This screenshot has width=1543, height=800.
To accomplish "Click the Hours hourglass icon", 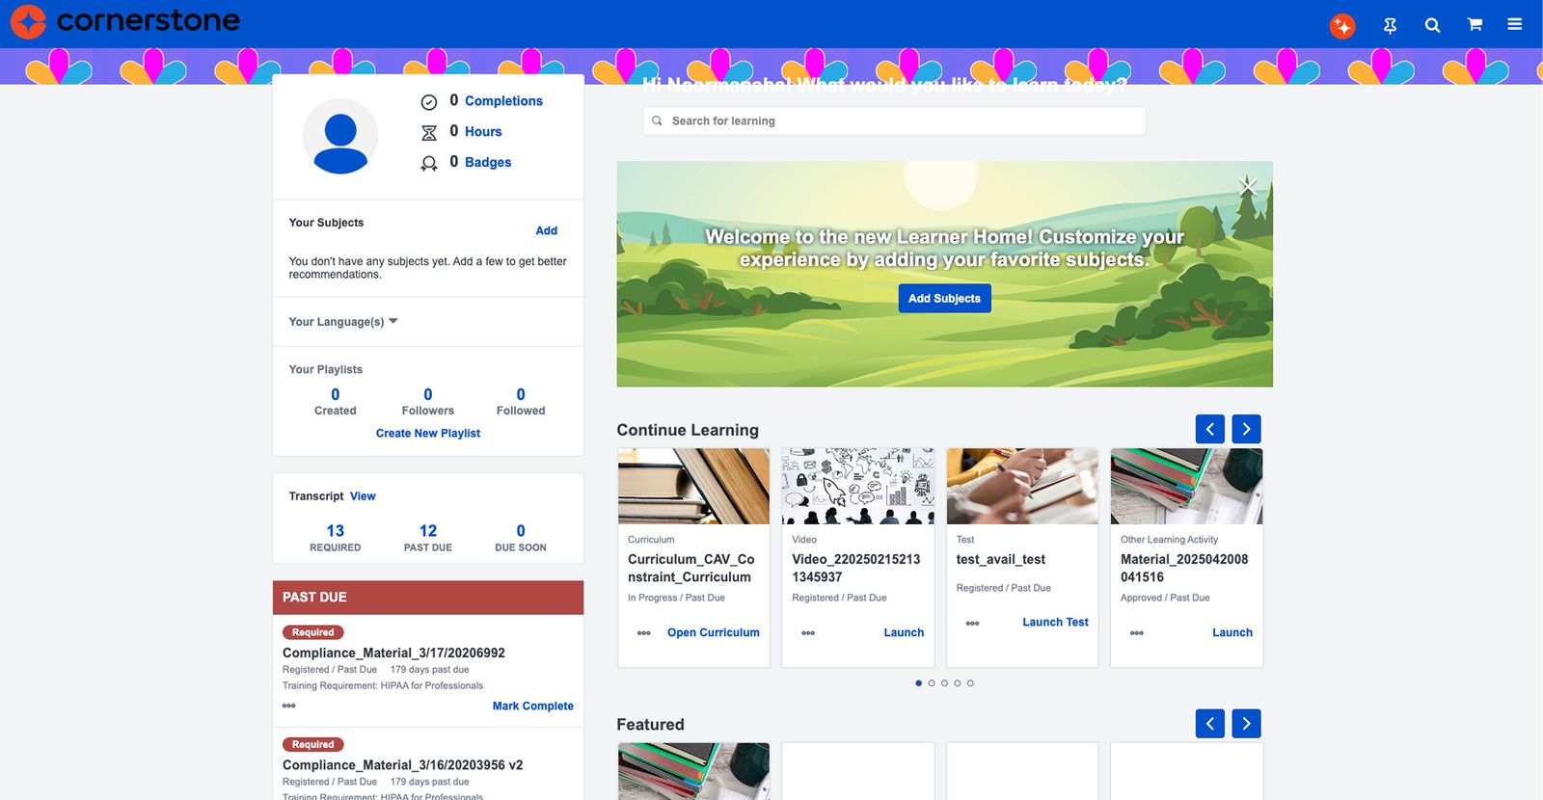I will (429, 133).
